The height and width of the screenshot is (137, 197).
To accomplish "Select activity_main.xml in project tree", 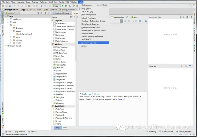I will pyautogui.click(x=24, y=34).
